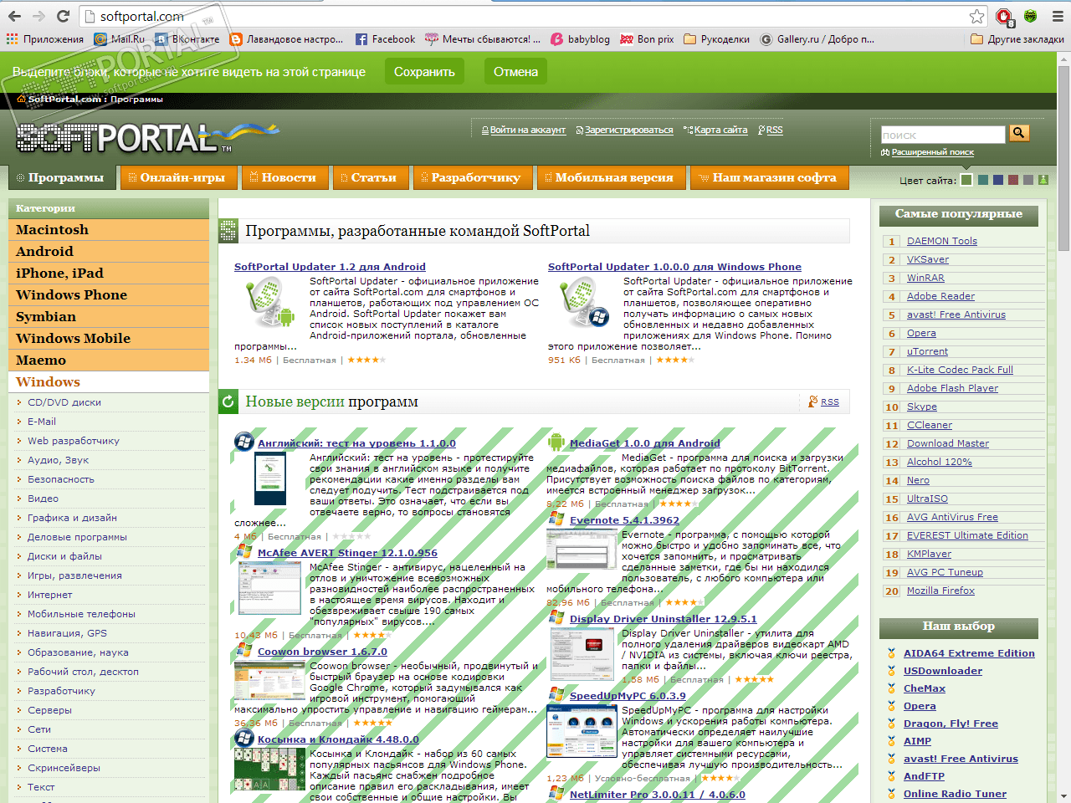Open the Symbian category
Viewport: 1071px width, 803px height.
[x=109, y=317]
